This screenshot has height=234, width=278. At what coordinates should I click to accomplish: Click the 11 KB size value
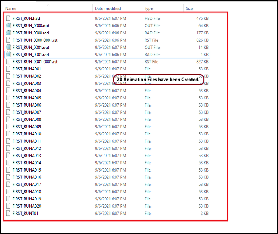tap(204, 47)
